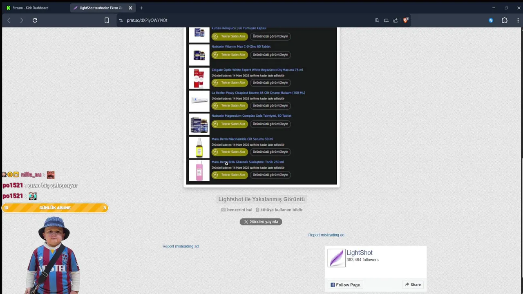The image size is (523, 294).
Task: Open the browser main menu dots
Action: coord(519,20)
